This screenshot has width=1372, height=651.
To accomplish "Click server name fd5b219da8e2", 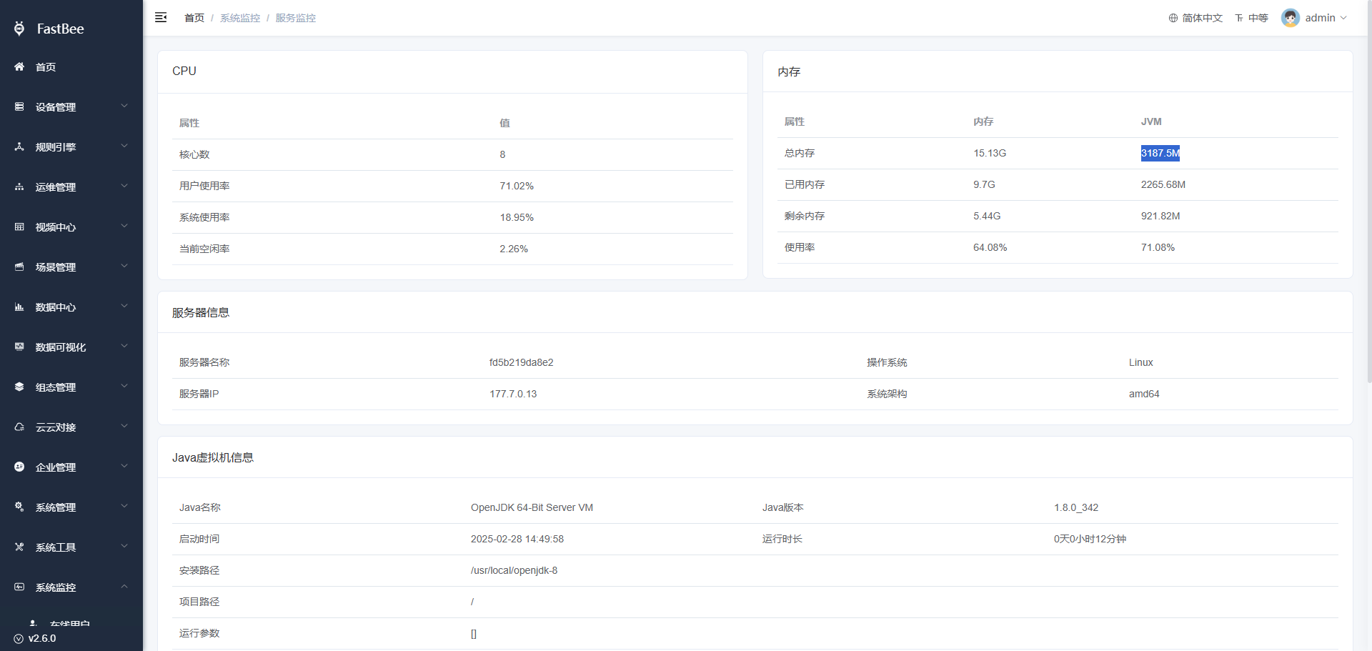I will 522,362.
